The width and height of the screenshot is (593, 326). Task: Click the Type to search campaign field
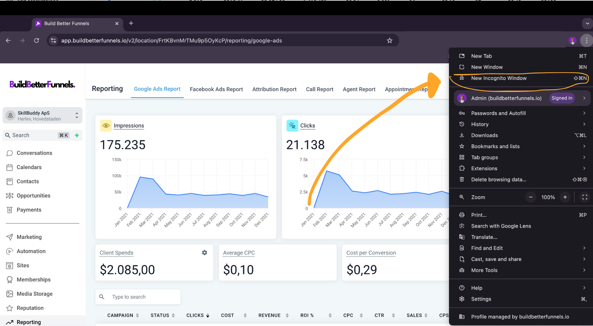143,297
